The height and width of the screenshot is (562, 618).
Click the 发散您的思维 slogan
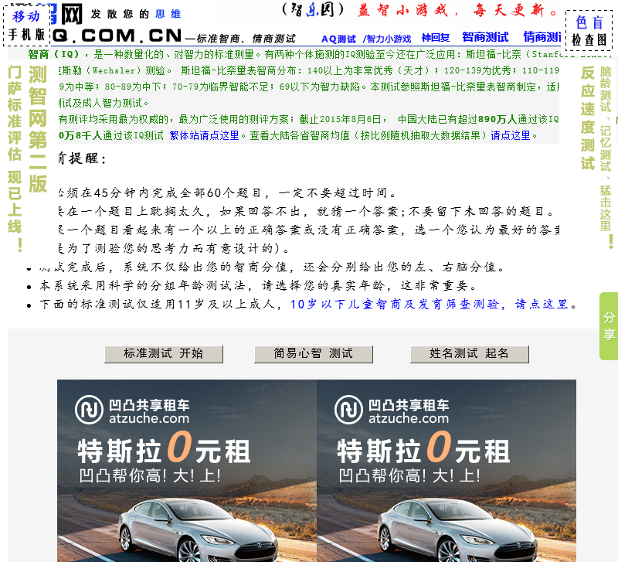tap(136, 14)
